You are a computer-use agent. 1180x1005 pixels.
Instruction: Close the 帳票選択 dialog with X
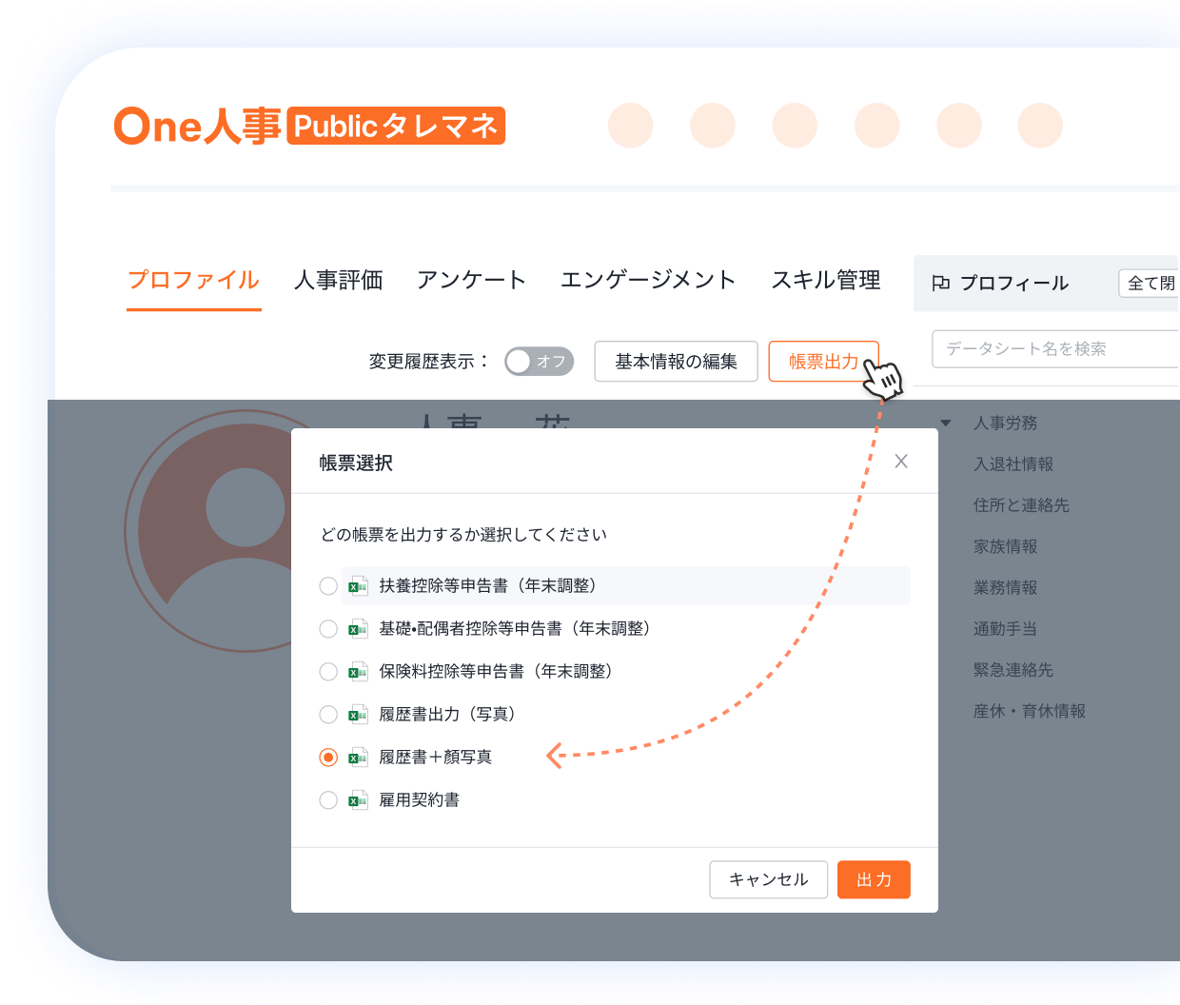click(901, 462)
